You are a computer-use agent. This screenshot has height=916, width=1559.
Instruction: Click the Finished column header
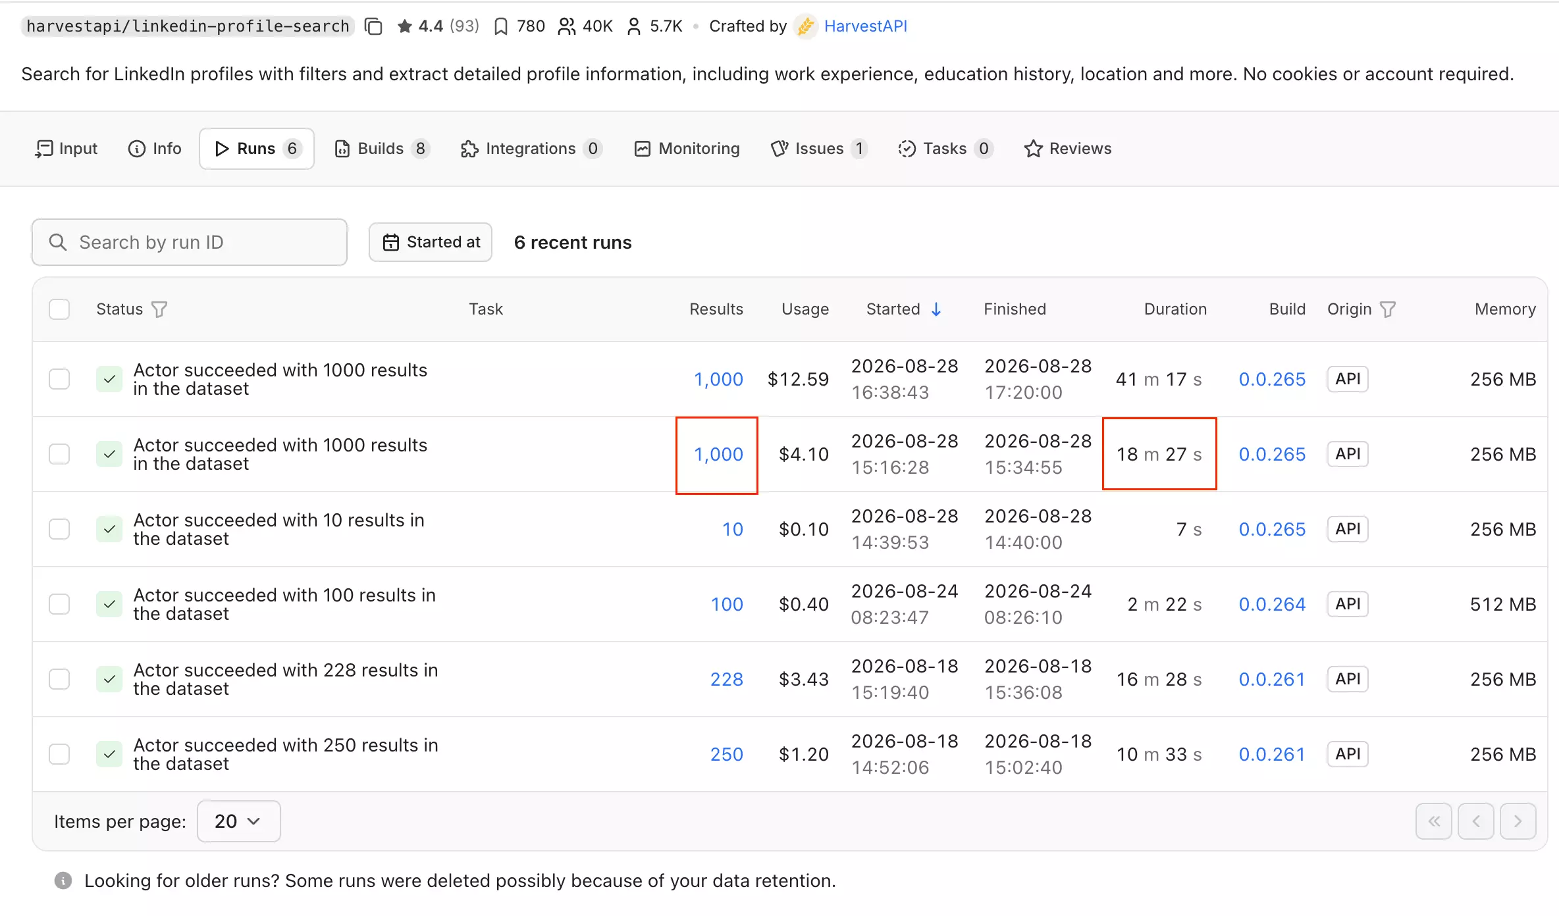pyautogui.click(x=1015, y=309)
